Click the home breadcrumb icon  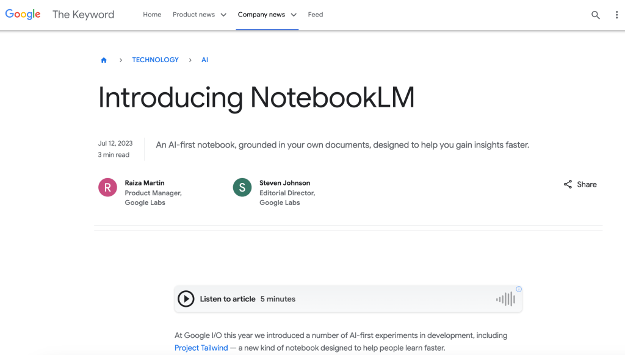pos(104,60)
